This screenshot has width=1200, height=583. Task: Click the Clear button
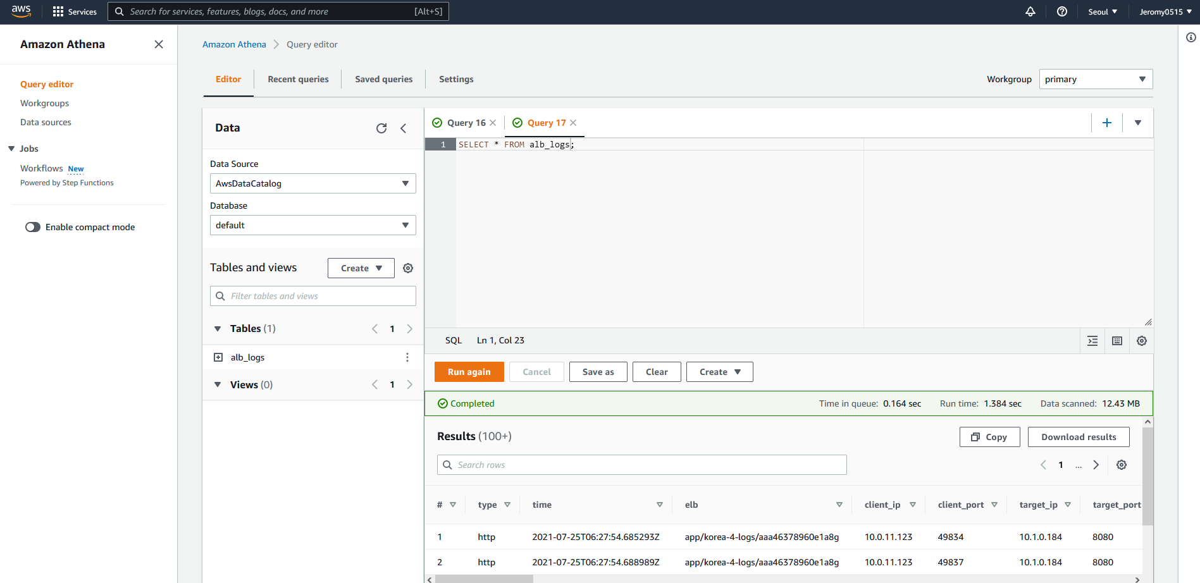[657, 372]
